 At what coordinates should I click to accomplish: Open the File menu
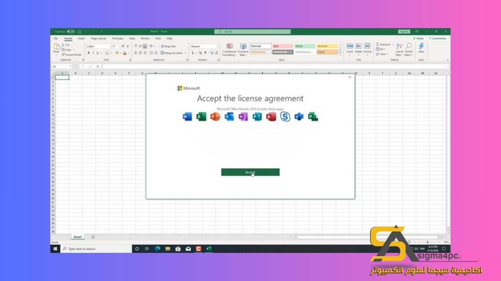[x=56, y=39]
